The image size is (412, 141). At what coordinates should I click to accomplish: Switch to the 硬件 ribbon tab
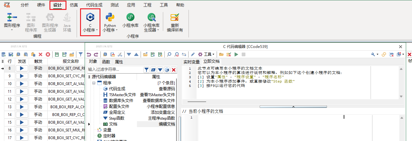tap(41, 5)
